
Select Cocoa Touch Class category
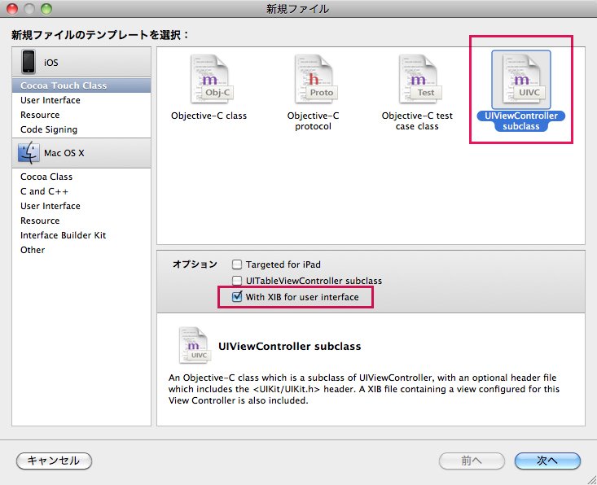(x=81, y=85)
